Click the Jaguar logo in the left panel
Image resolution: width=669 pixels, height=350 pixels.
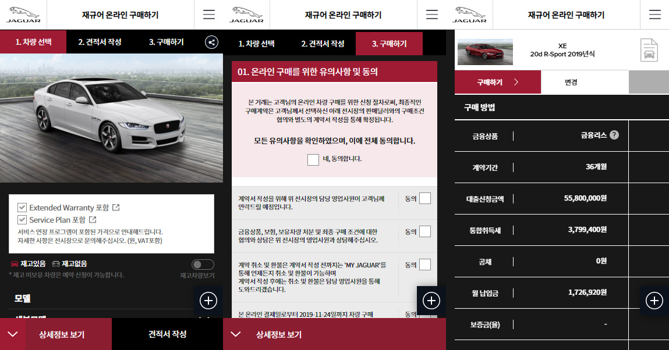click(23, 15)
